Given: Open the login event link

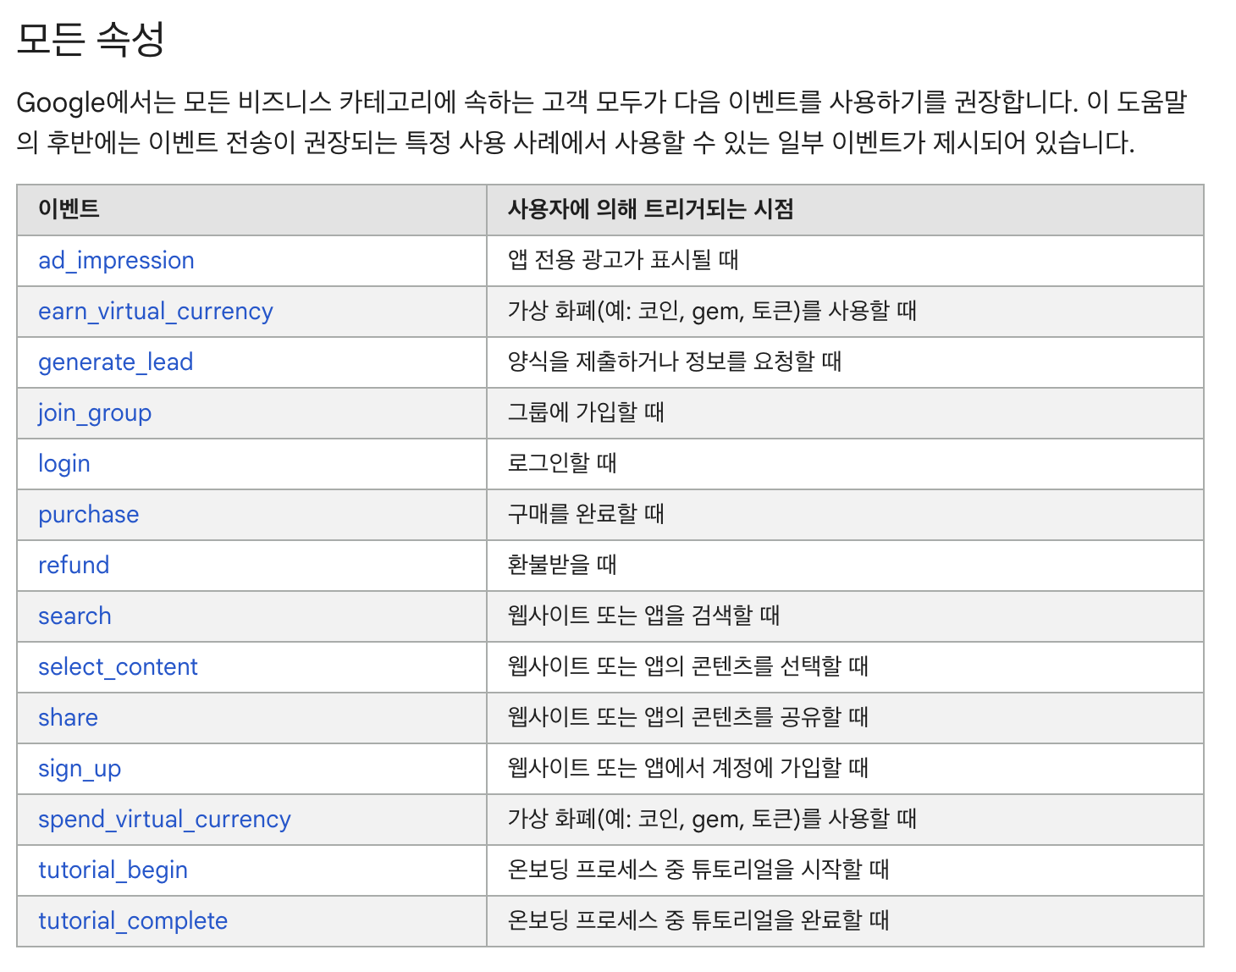Looking at the screenshot, I should pos(64,464).
